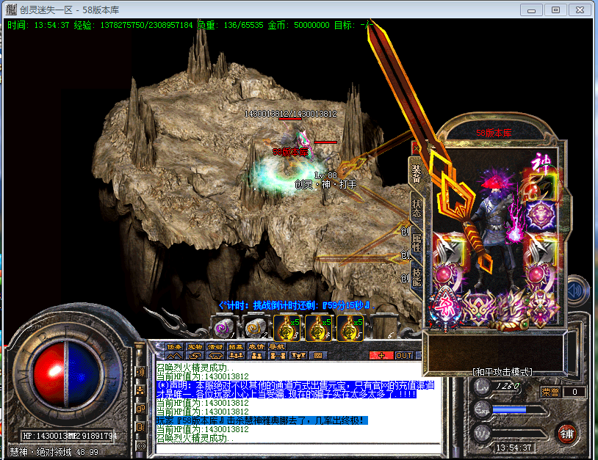Select the purple medallion equipment slot
598x460 pixels.
tap(541, 215)
